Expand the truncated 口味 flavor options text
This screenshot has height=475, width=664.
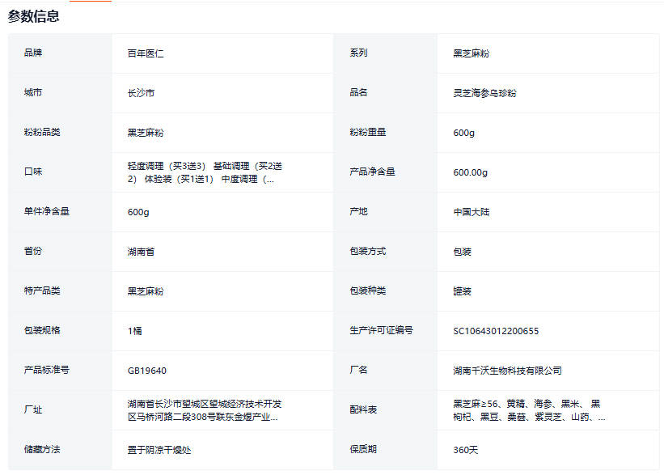205,172
